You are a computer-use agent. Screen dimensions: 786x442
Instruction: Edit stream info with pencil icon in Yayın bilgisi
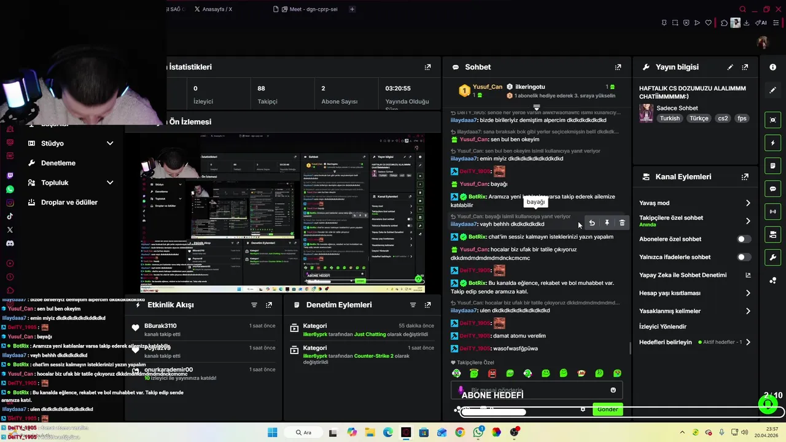coord(730,67)
